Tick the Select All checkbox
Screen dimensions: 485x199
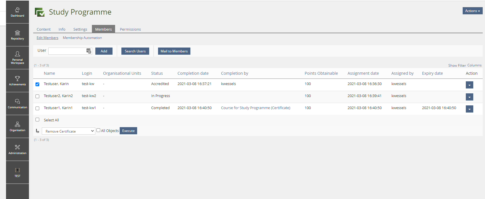tap(37, 120)
